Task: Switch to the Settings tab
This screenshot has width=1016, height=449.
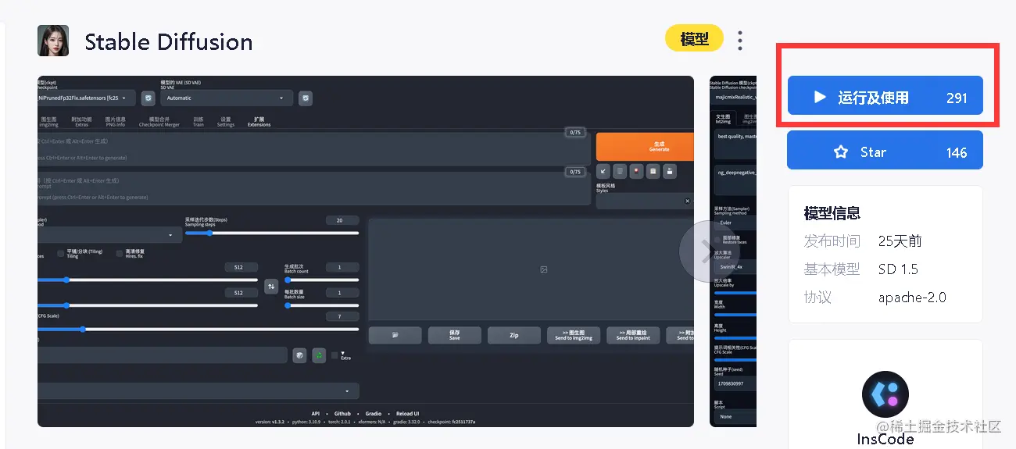Action: pos(226,122)
